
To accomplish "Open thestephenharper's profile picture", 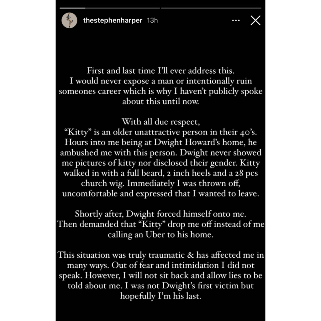I will (x=69, y=20).
